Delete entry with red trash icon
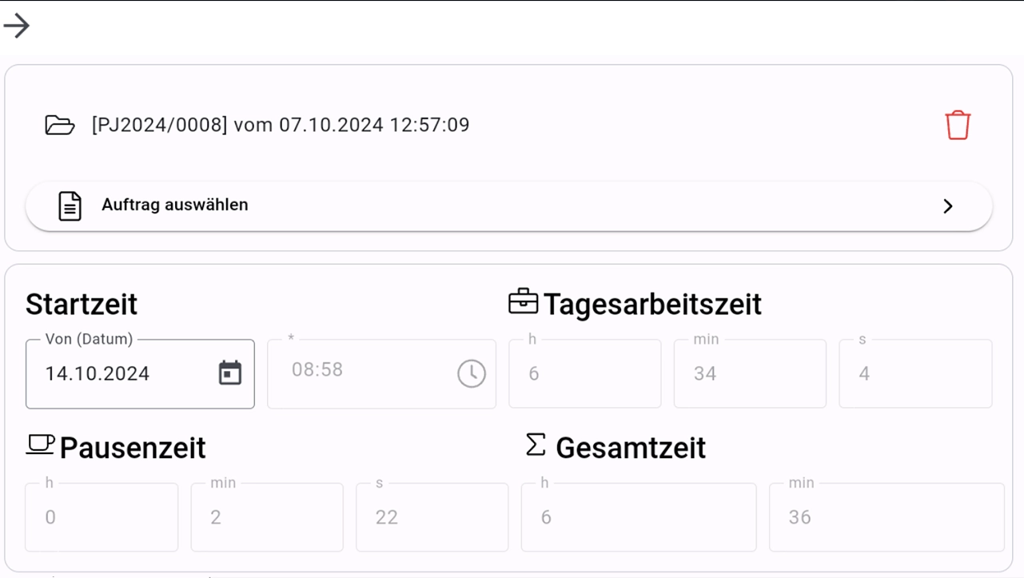 click(958, 126)
